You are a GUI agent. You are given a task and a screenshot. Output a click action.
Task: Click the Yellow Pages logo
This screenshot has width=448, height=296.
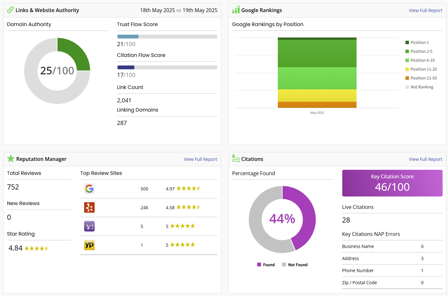pyautogui.click(x=89, y=245)
